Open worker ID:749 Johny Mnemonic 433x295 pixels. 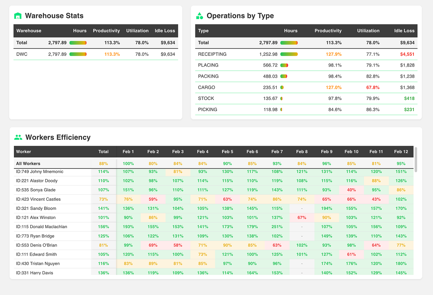click(39, 172)
